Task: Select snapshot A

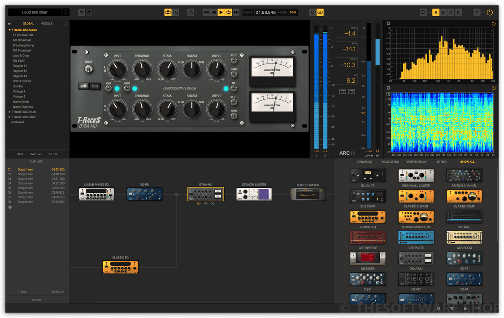Action: 436,12
